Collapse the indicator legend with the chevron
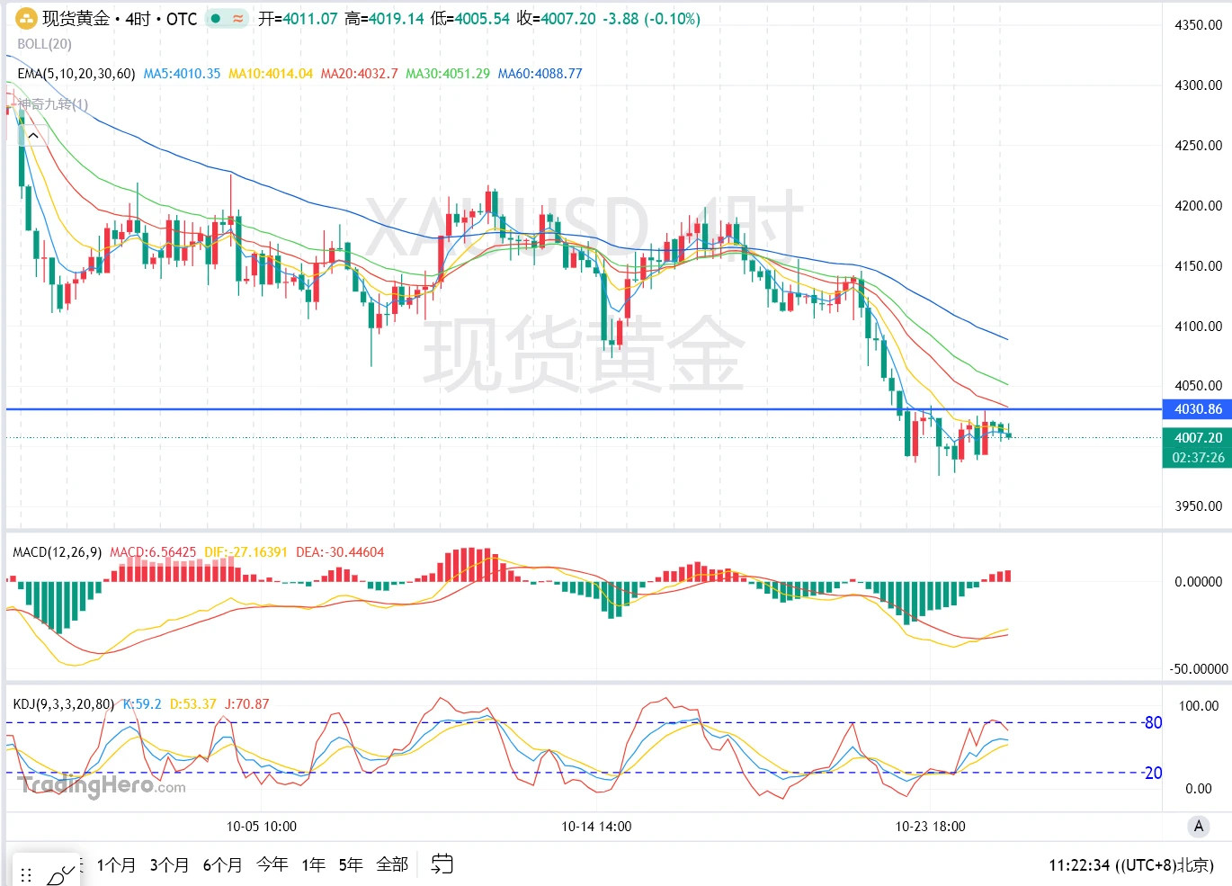Screen dimensions: 1232x886 coord(33,136)
